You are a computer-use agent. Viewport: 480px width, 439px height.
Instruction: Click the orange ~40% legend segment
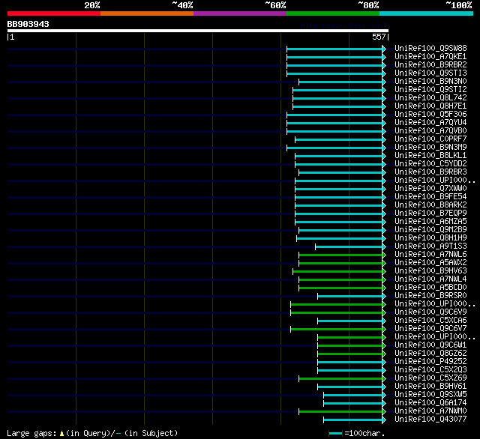click(x=147, y=13)
